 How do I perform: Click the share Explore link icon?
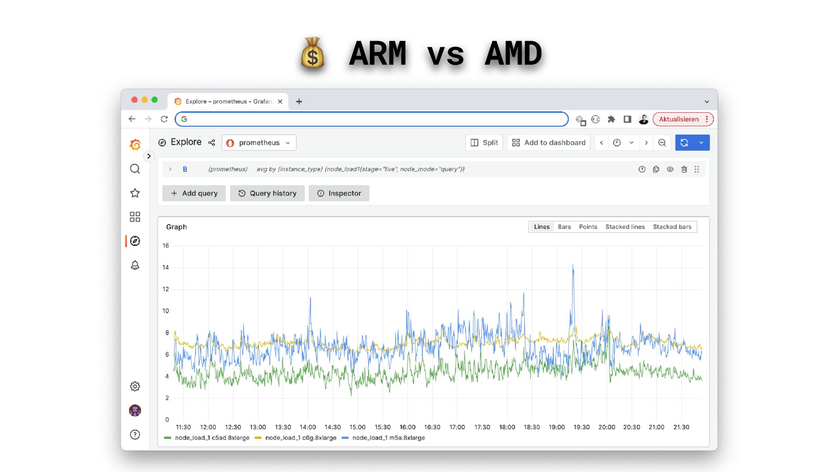click(x=211, y=142)
